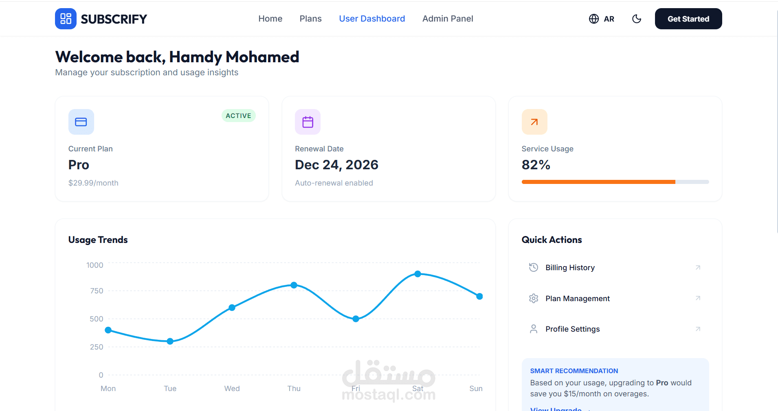The width and height of the screenshot is (778, 411).
Task: Click the Sat data point on chart
Action: coord(418,274)
